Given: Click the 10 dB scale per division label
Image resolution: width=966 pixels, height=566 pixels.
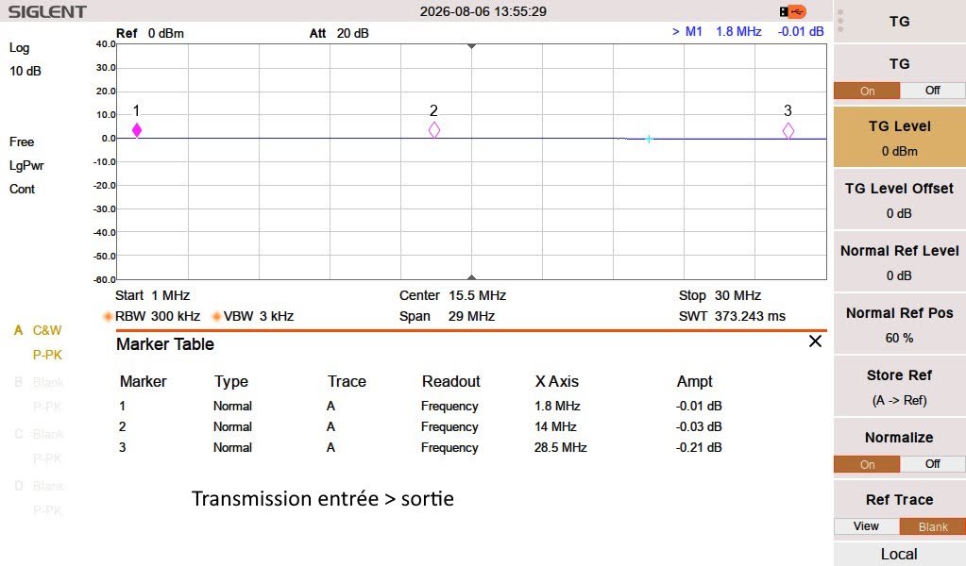Looking at the screenshot, I should (25, 71).
